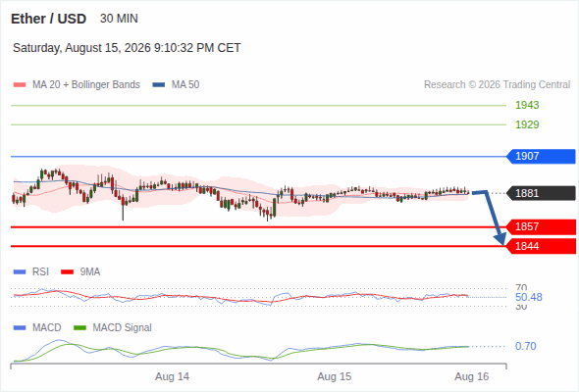Click the 1943 resistance level label

[x=527, y=105]
